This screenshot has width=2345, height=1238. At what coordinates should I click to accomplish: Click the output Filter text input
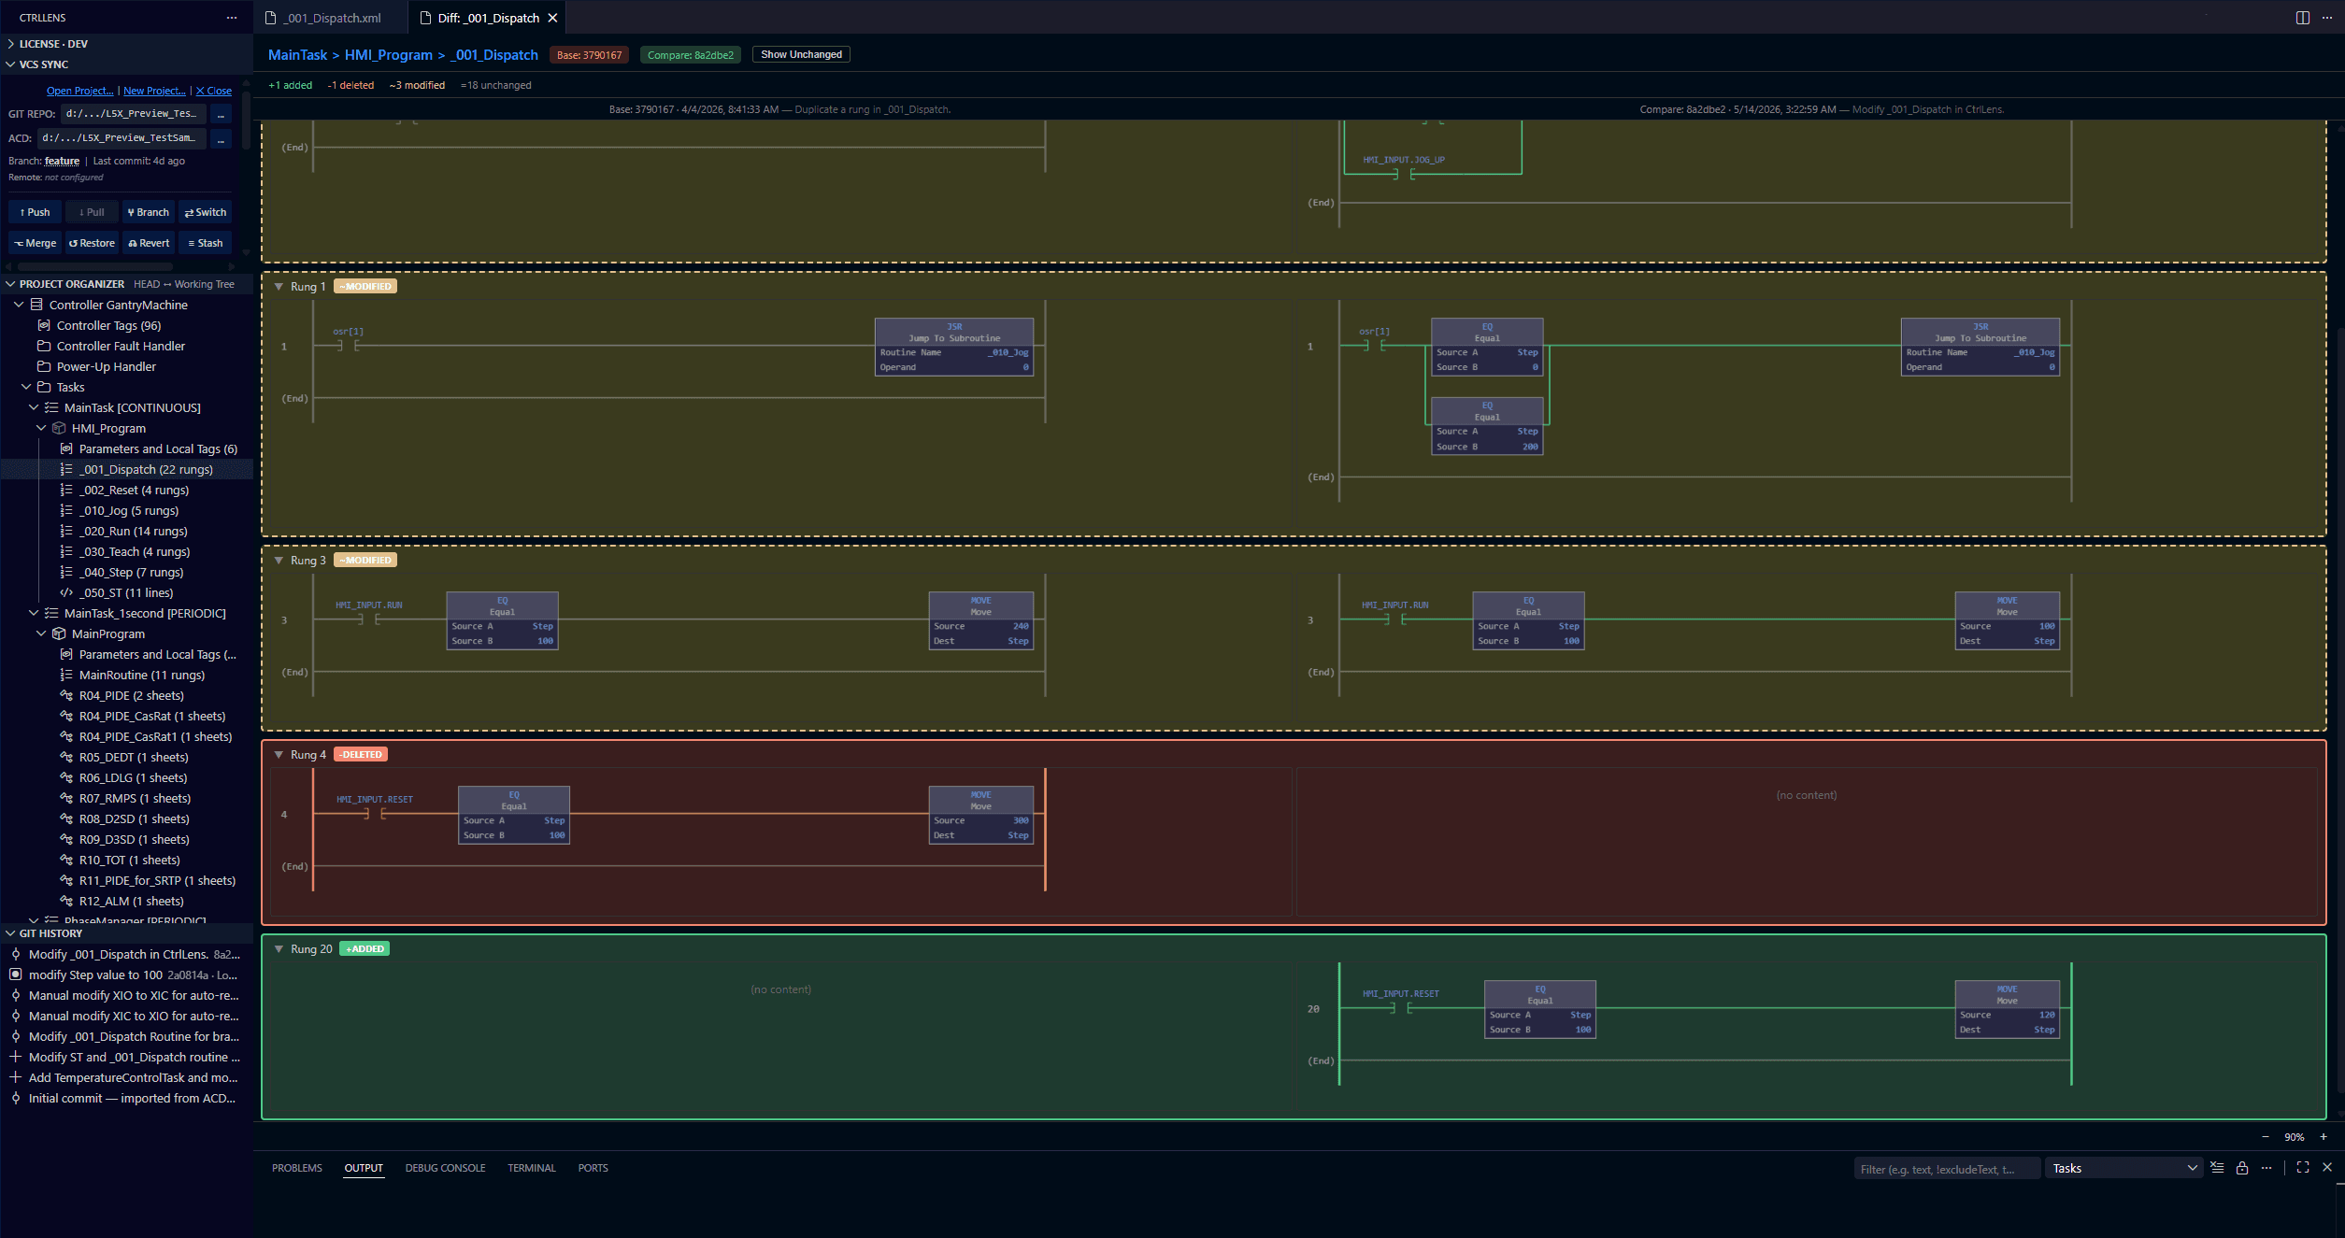[x=1946, y=1168]
